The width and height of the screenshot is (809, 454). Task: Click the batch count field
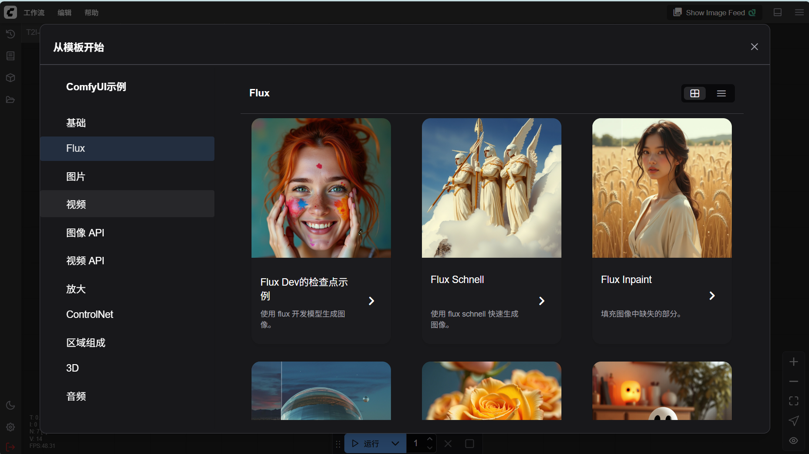[x=416, y=444]
